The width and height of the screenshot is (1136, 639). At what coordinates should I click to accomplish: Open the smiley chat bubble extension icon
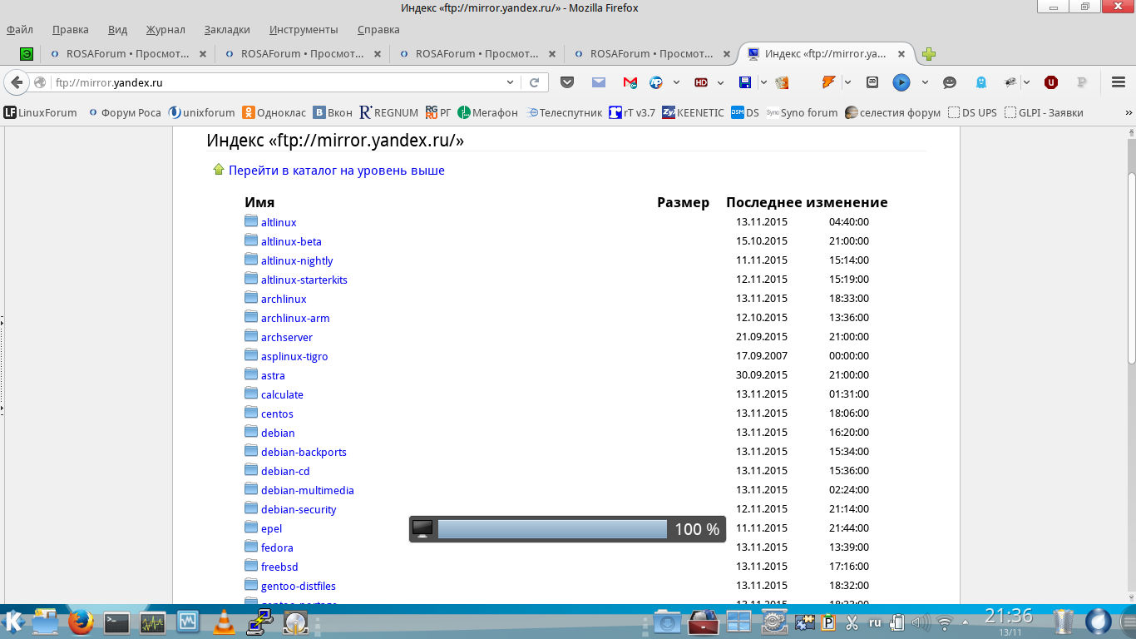click(x=950, y=82)
